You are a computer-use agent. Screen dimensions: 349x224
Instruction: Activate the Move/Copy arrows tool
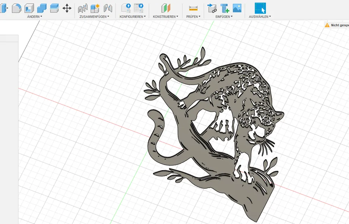(x=67, y=8)
